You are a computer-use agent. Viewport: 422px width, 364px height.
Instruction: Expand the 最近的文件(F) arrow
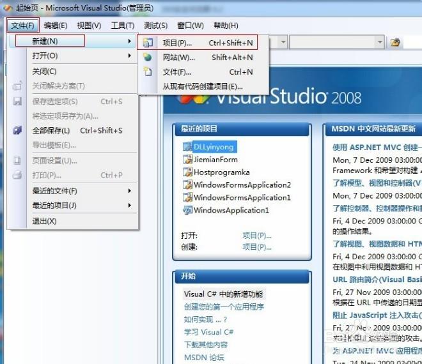130,191
